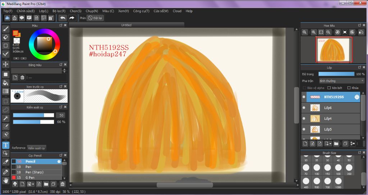The image size is (368, 195).
Task: Toggle visibility of Lớp4 layer
Action: 304,118
